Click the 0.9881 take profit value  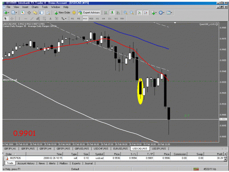[x=149, y=158]
